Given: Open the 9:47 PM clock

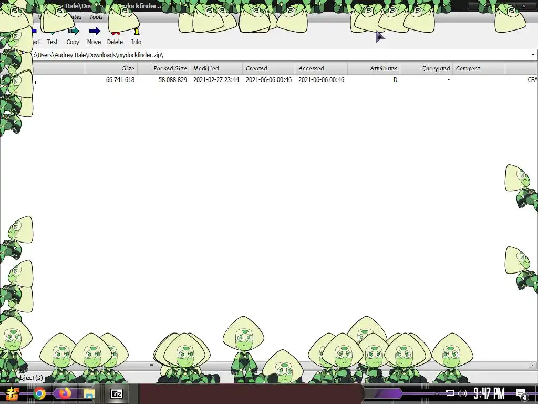Looking at the screenshot, I should (x=489, y=393).
